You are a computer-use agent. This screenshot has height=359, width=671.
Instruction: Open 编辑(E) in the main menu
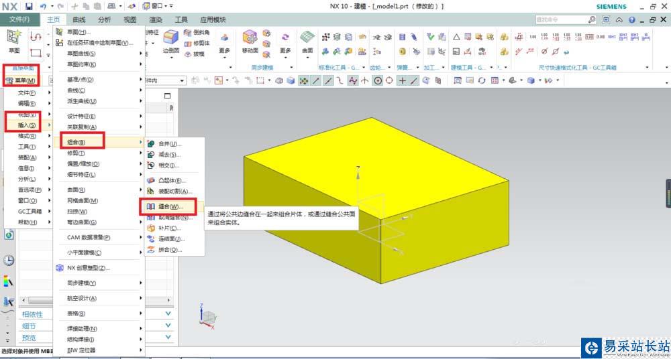coord(28,103)
